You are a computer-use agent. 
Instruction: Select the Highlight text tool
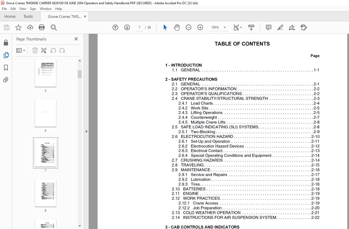pyautogui.click(x=280, y=27)
